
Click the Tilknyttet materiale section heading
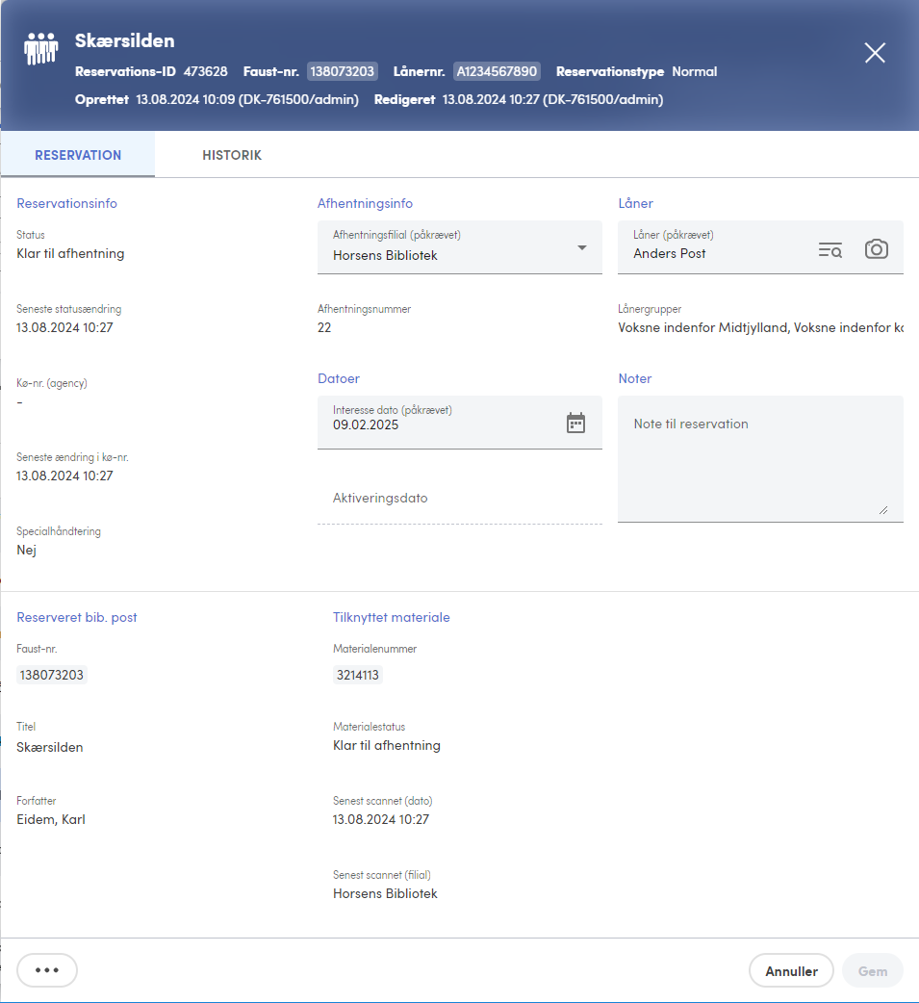click(x=392, y=617)
